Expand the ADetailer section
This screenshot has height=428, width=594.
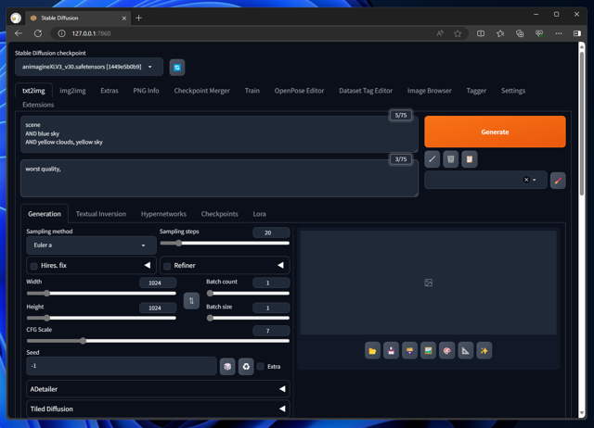(x=158, y=389)
